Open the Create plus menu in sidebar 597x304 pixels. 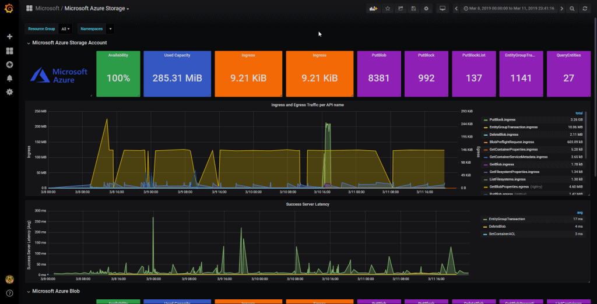(10, 37)
